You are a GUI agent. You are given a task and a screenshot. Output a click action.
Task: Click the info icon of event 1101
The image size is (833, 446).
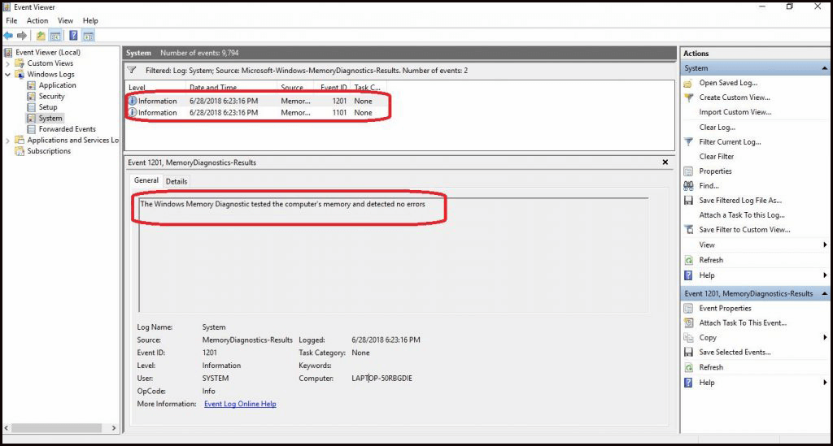pyautogui.click(x=133, y=112)
